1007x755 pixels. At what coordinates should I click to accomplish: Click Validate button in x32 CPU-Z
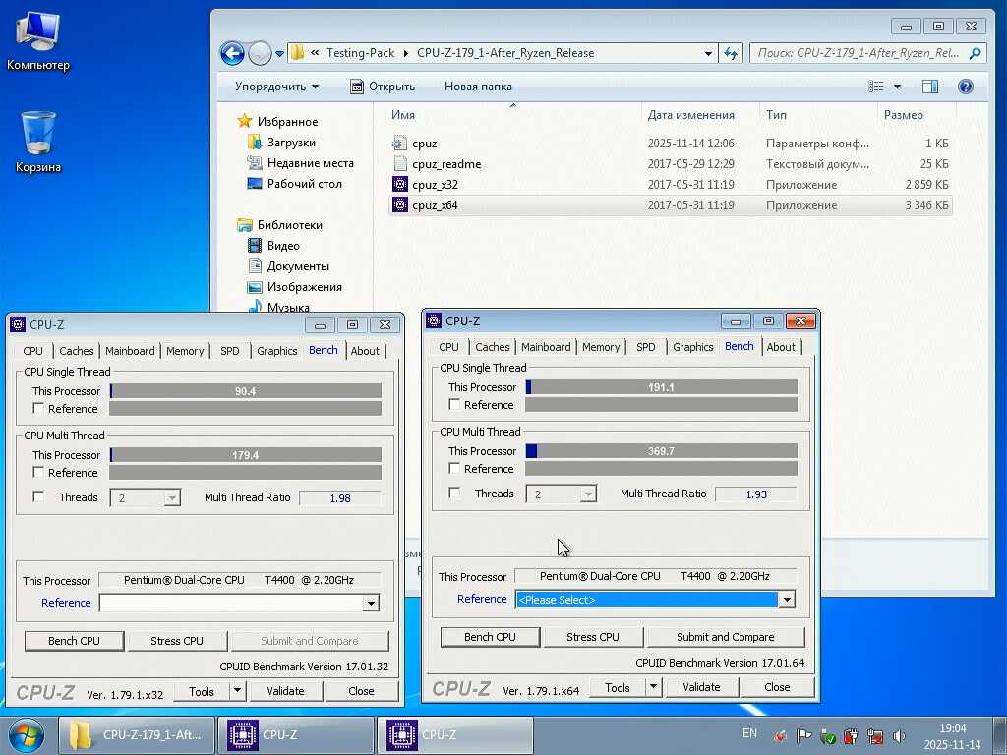(x=285, y=691)
